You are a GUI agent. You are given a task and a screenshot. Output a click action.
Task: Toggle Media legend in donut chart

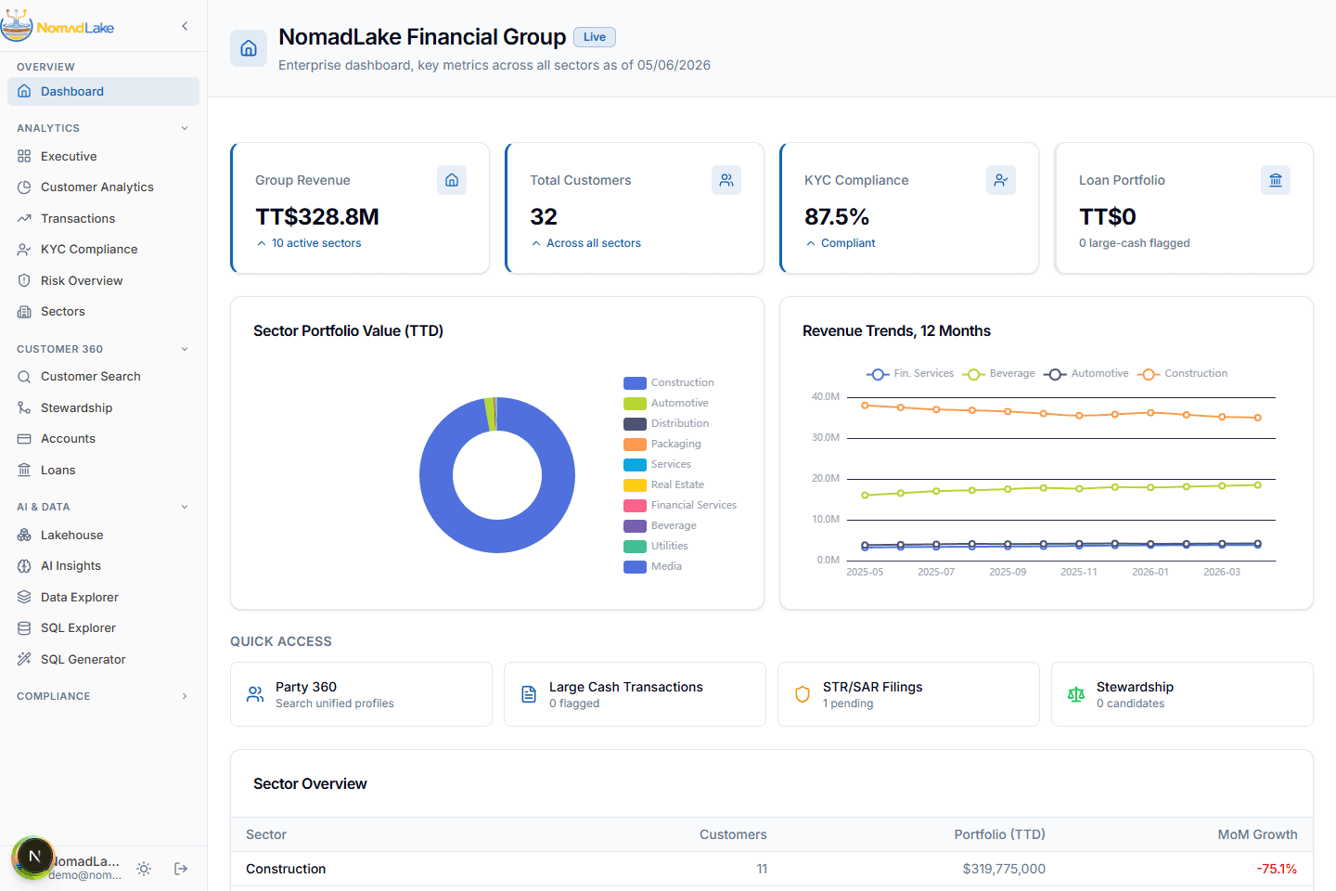653,566
